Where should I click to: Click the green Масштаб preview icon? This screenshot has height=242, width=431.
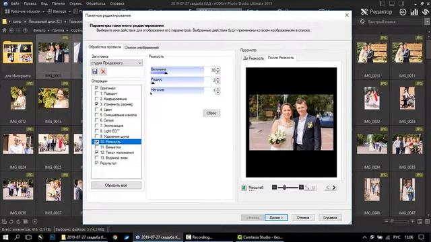(x=244, y=188)
